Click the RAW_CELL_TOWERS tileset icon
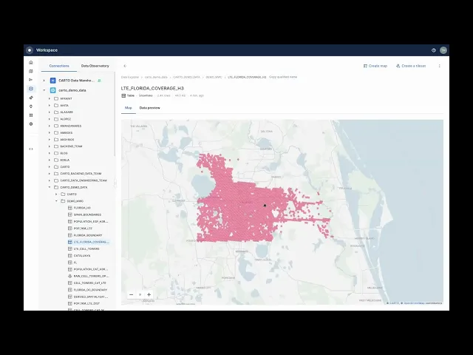This screenshot has width=473, height=355. pyautogui.click(x=70, y=276)
